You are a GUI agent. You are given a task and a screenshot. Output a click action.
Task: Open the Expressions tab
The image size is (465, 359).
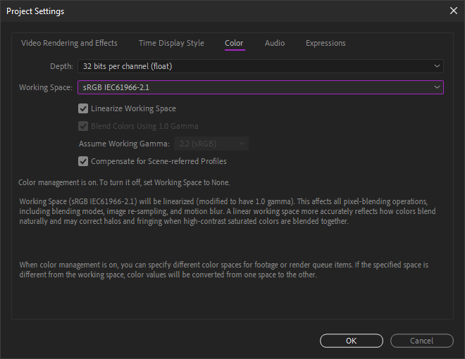325,43
